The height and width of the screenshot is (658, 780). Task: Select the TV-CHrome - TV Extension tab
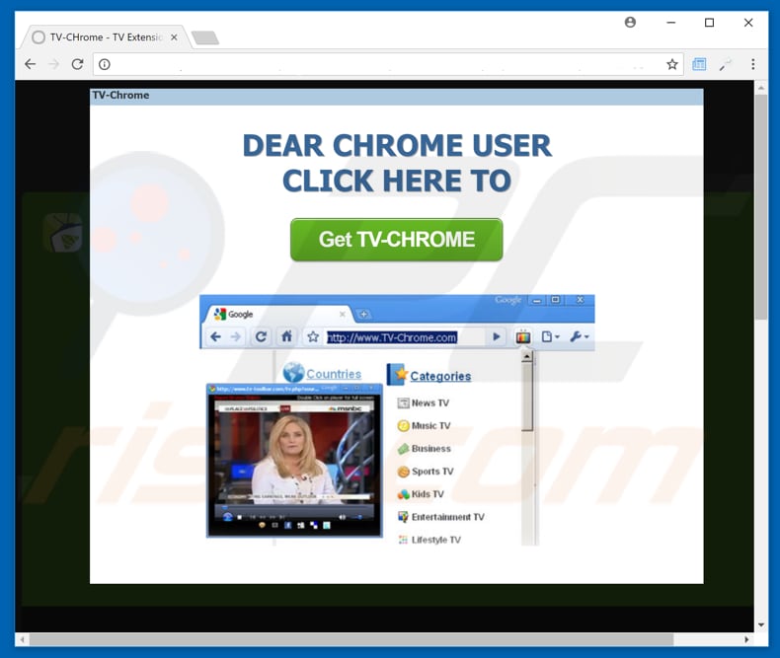105,37
